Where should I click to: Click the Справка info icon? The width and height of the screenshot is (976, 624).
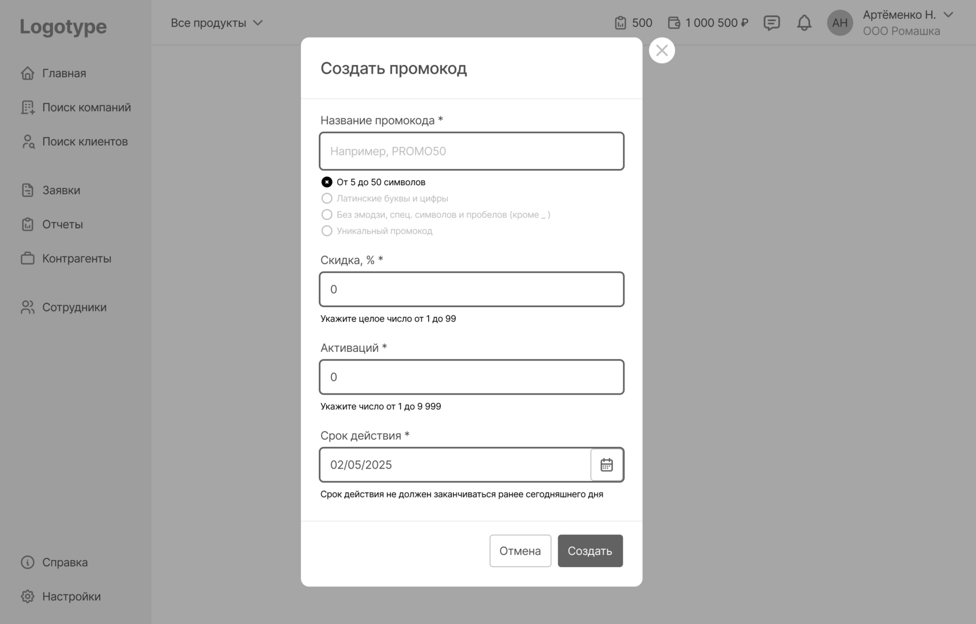tap(27, 562)
